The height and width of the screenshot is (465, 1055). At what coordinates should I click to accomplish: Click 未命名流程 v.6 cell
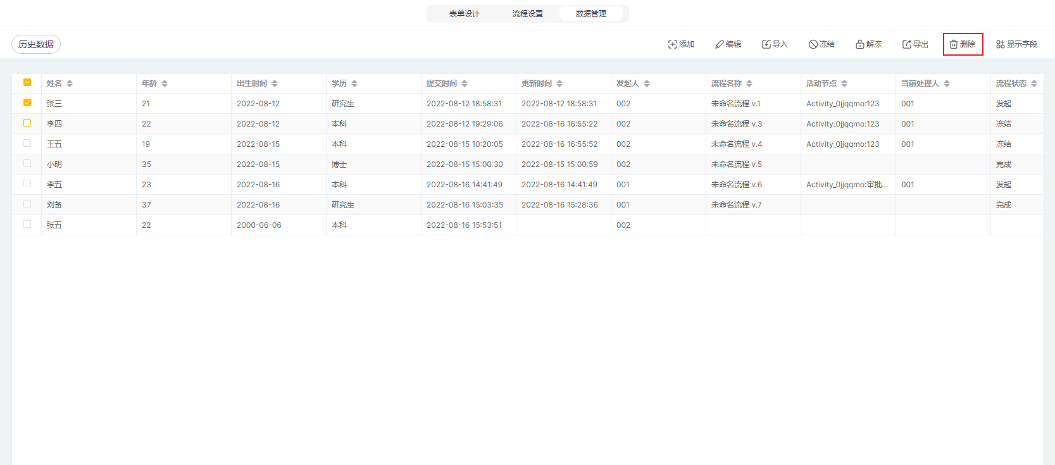753,185
